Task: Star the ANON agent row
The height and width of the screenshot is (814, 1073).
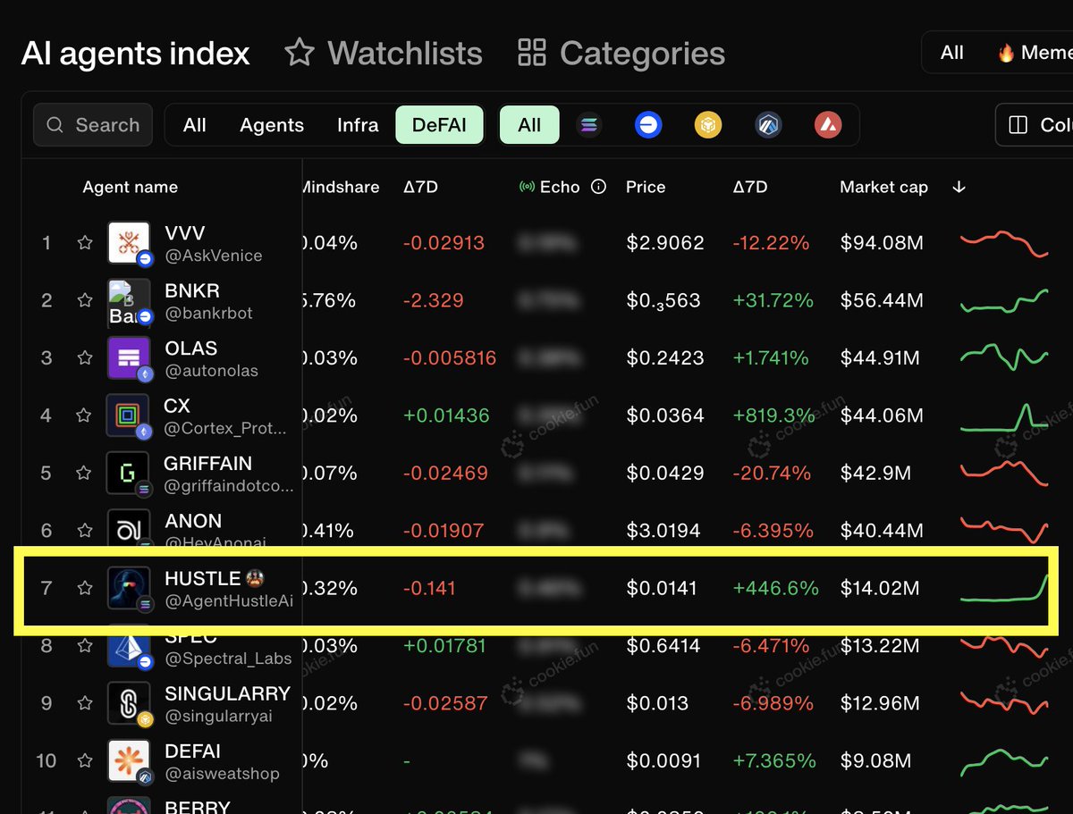Action: [x=85, y=531]
